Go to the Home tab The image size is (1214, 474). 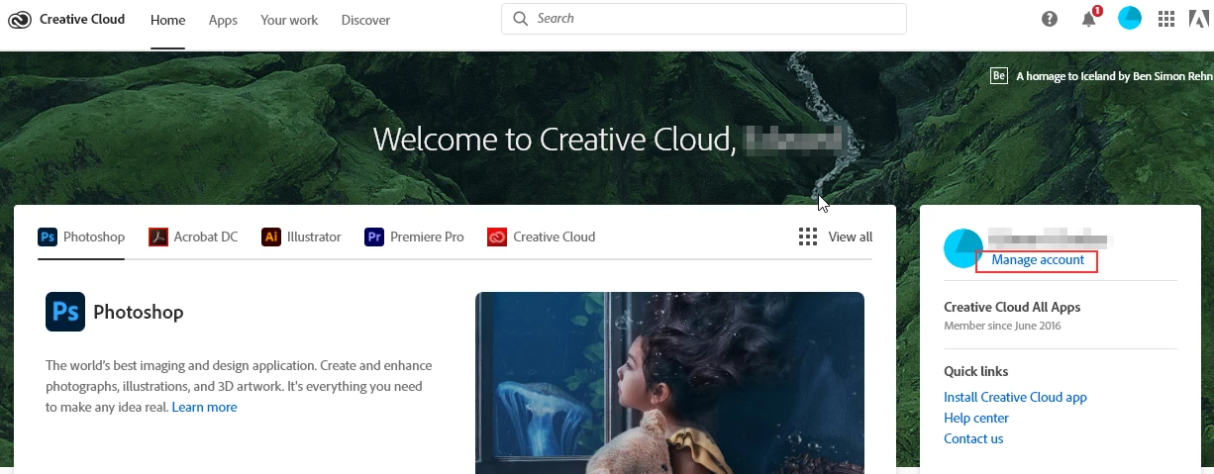tap(167, 20)
